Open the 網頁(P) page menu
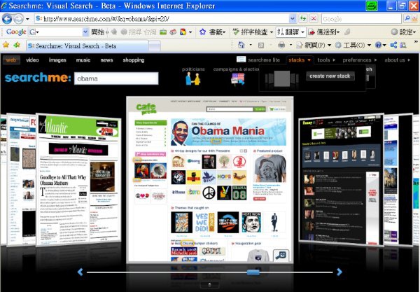Image resolution: width=420 pixels, height=292 pixels. (x=314, y=46)
